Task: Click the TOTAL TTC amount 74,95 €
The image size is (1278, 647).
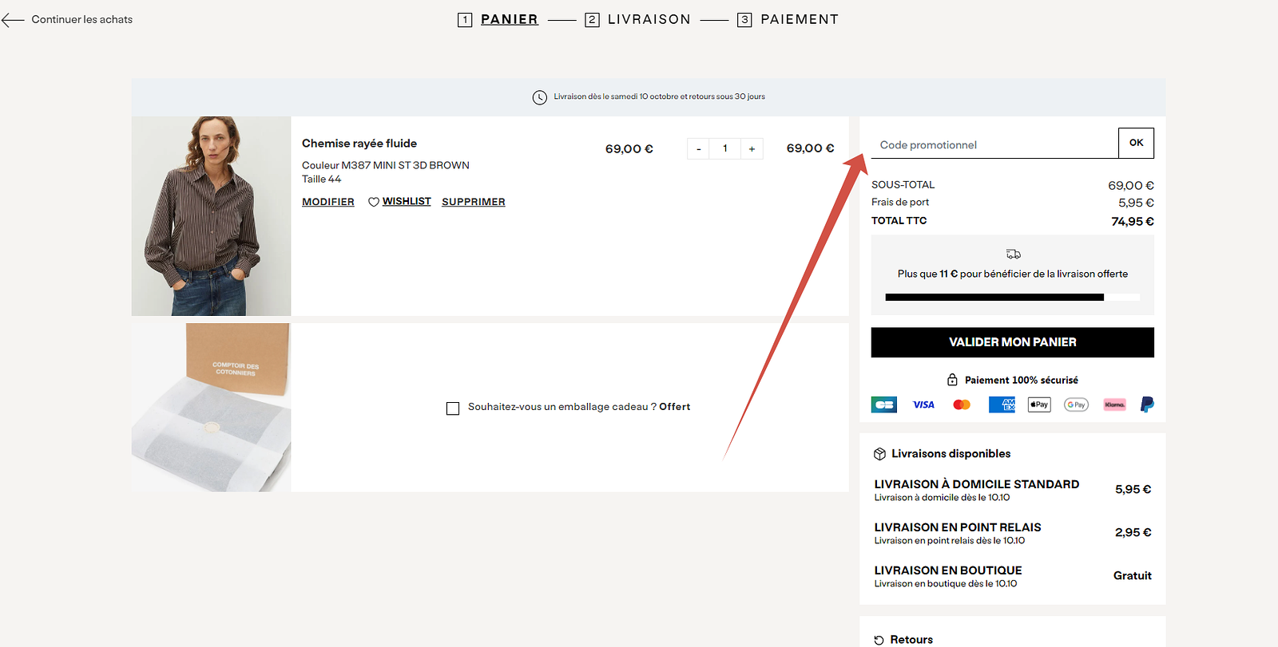Action: tap(1133, 222)
